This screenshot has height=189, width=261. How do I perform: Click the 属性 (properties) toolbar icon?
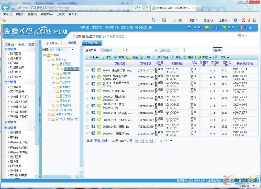pos(172,57)
